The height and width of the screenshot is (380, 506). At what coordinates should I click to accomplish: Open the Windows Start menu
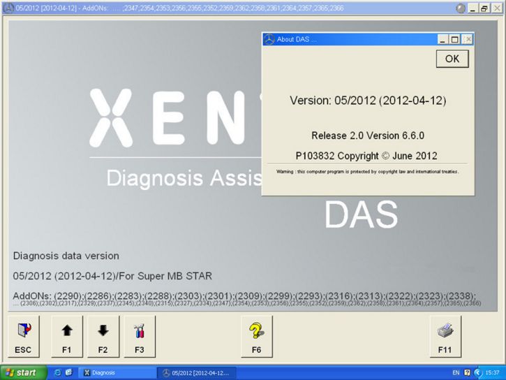click(23, 372)
